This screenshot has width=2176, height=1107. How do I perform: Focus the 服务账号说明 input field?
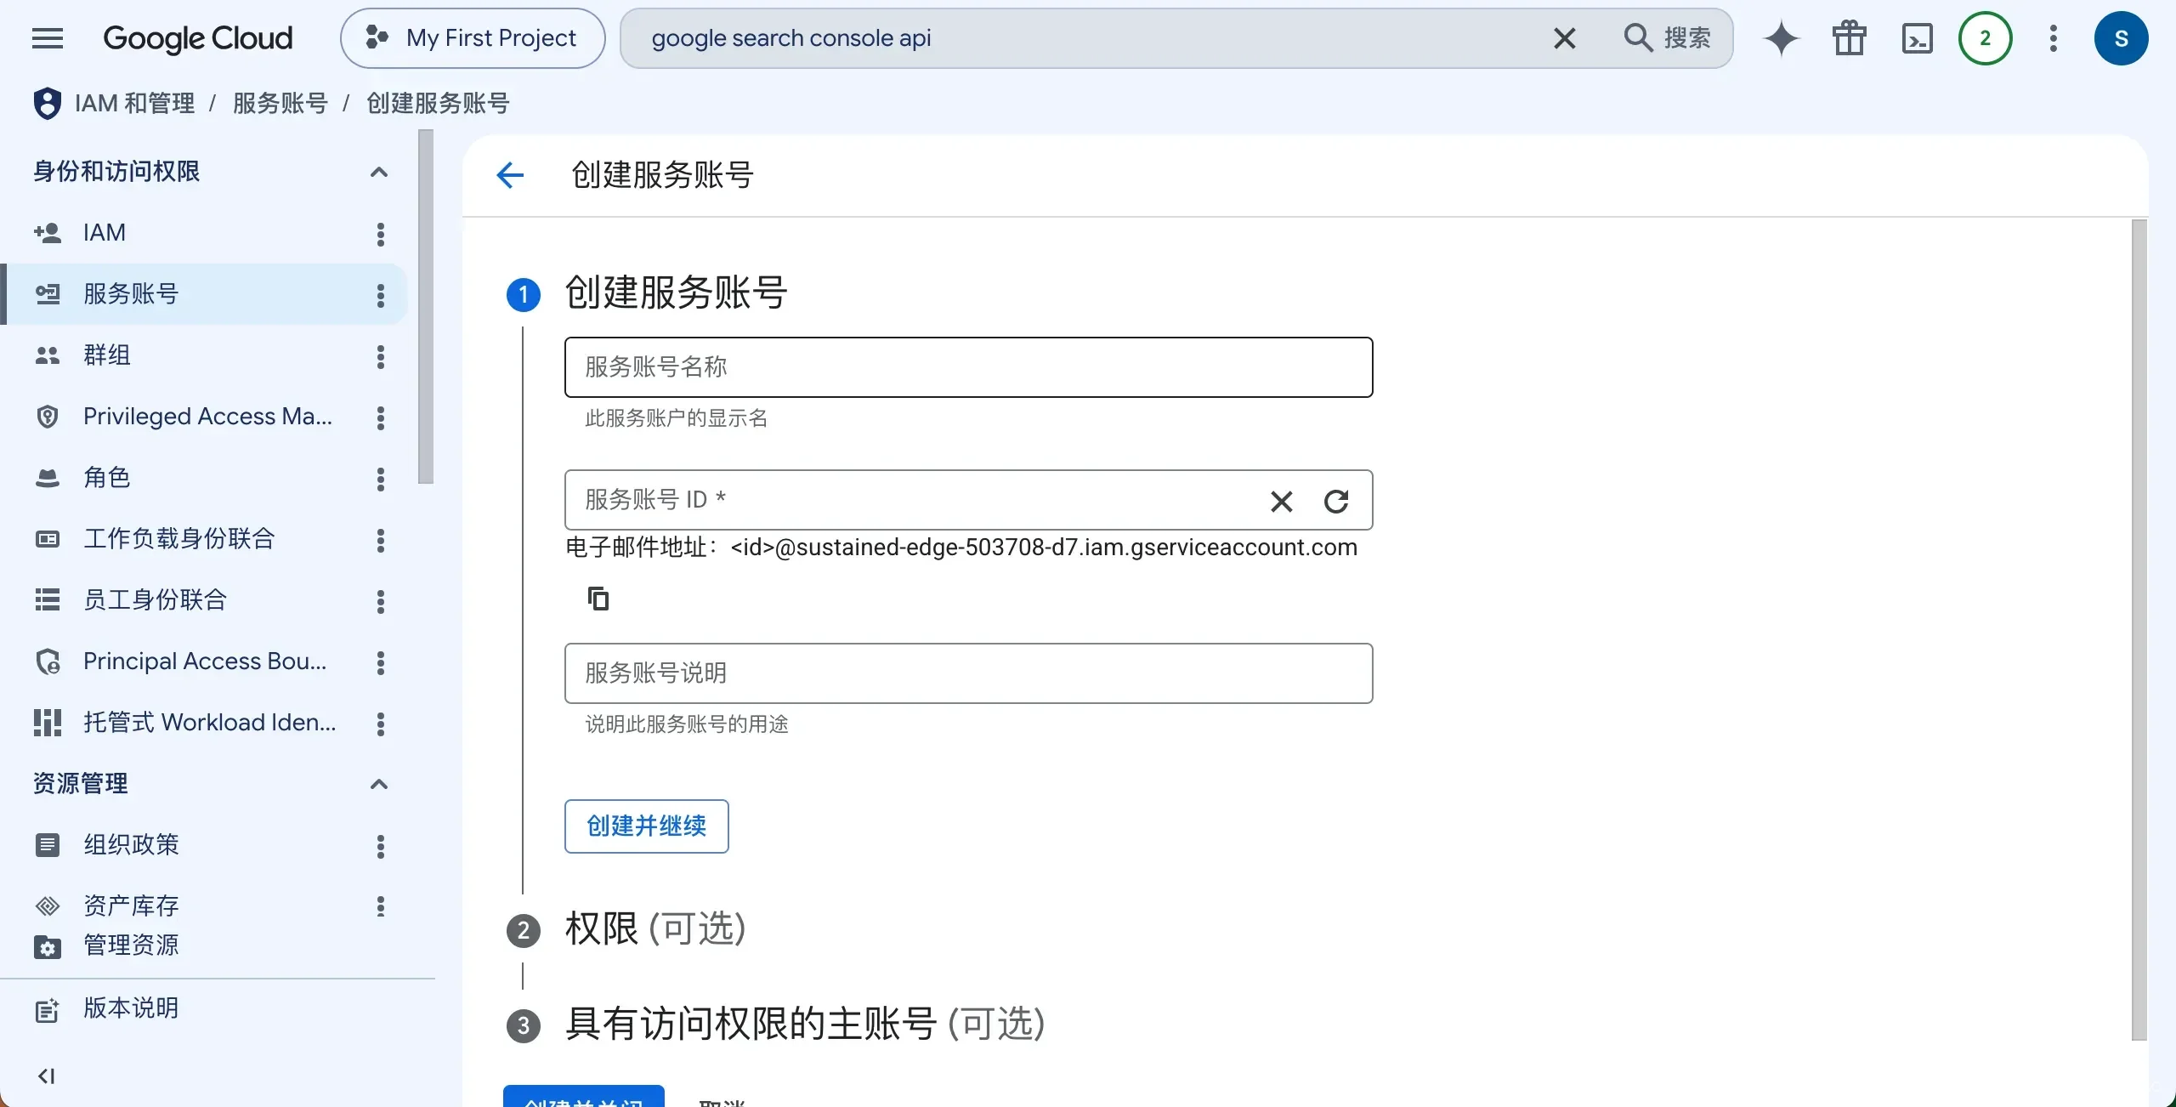tap(968, 673)
